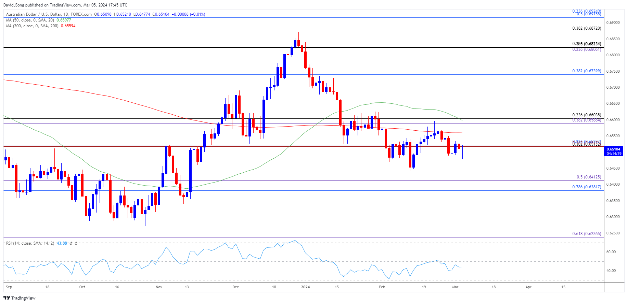Select the RSI (14, close, SMA, 14, 2) legend
This screenshot has height=304, width=628.
[x=30, y=243]
